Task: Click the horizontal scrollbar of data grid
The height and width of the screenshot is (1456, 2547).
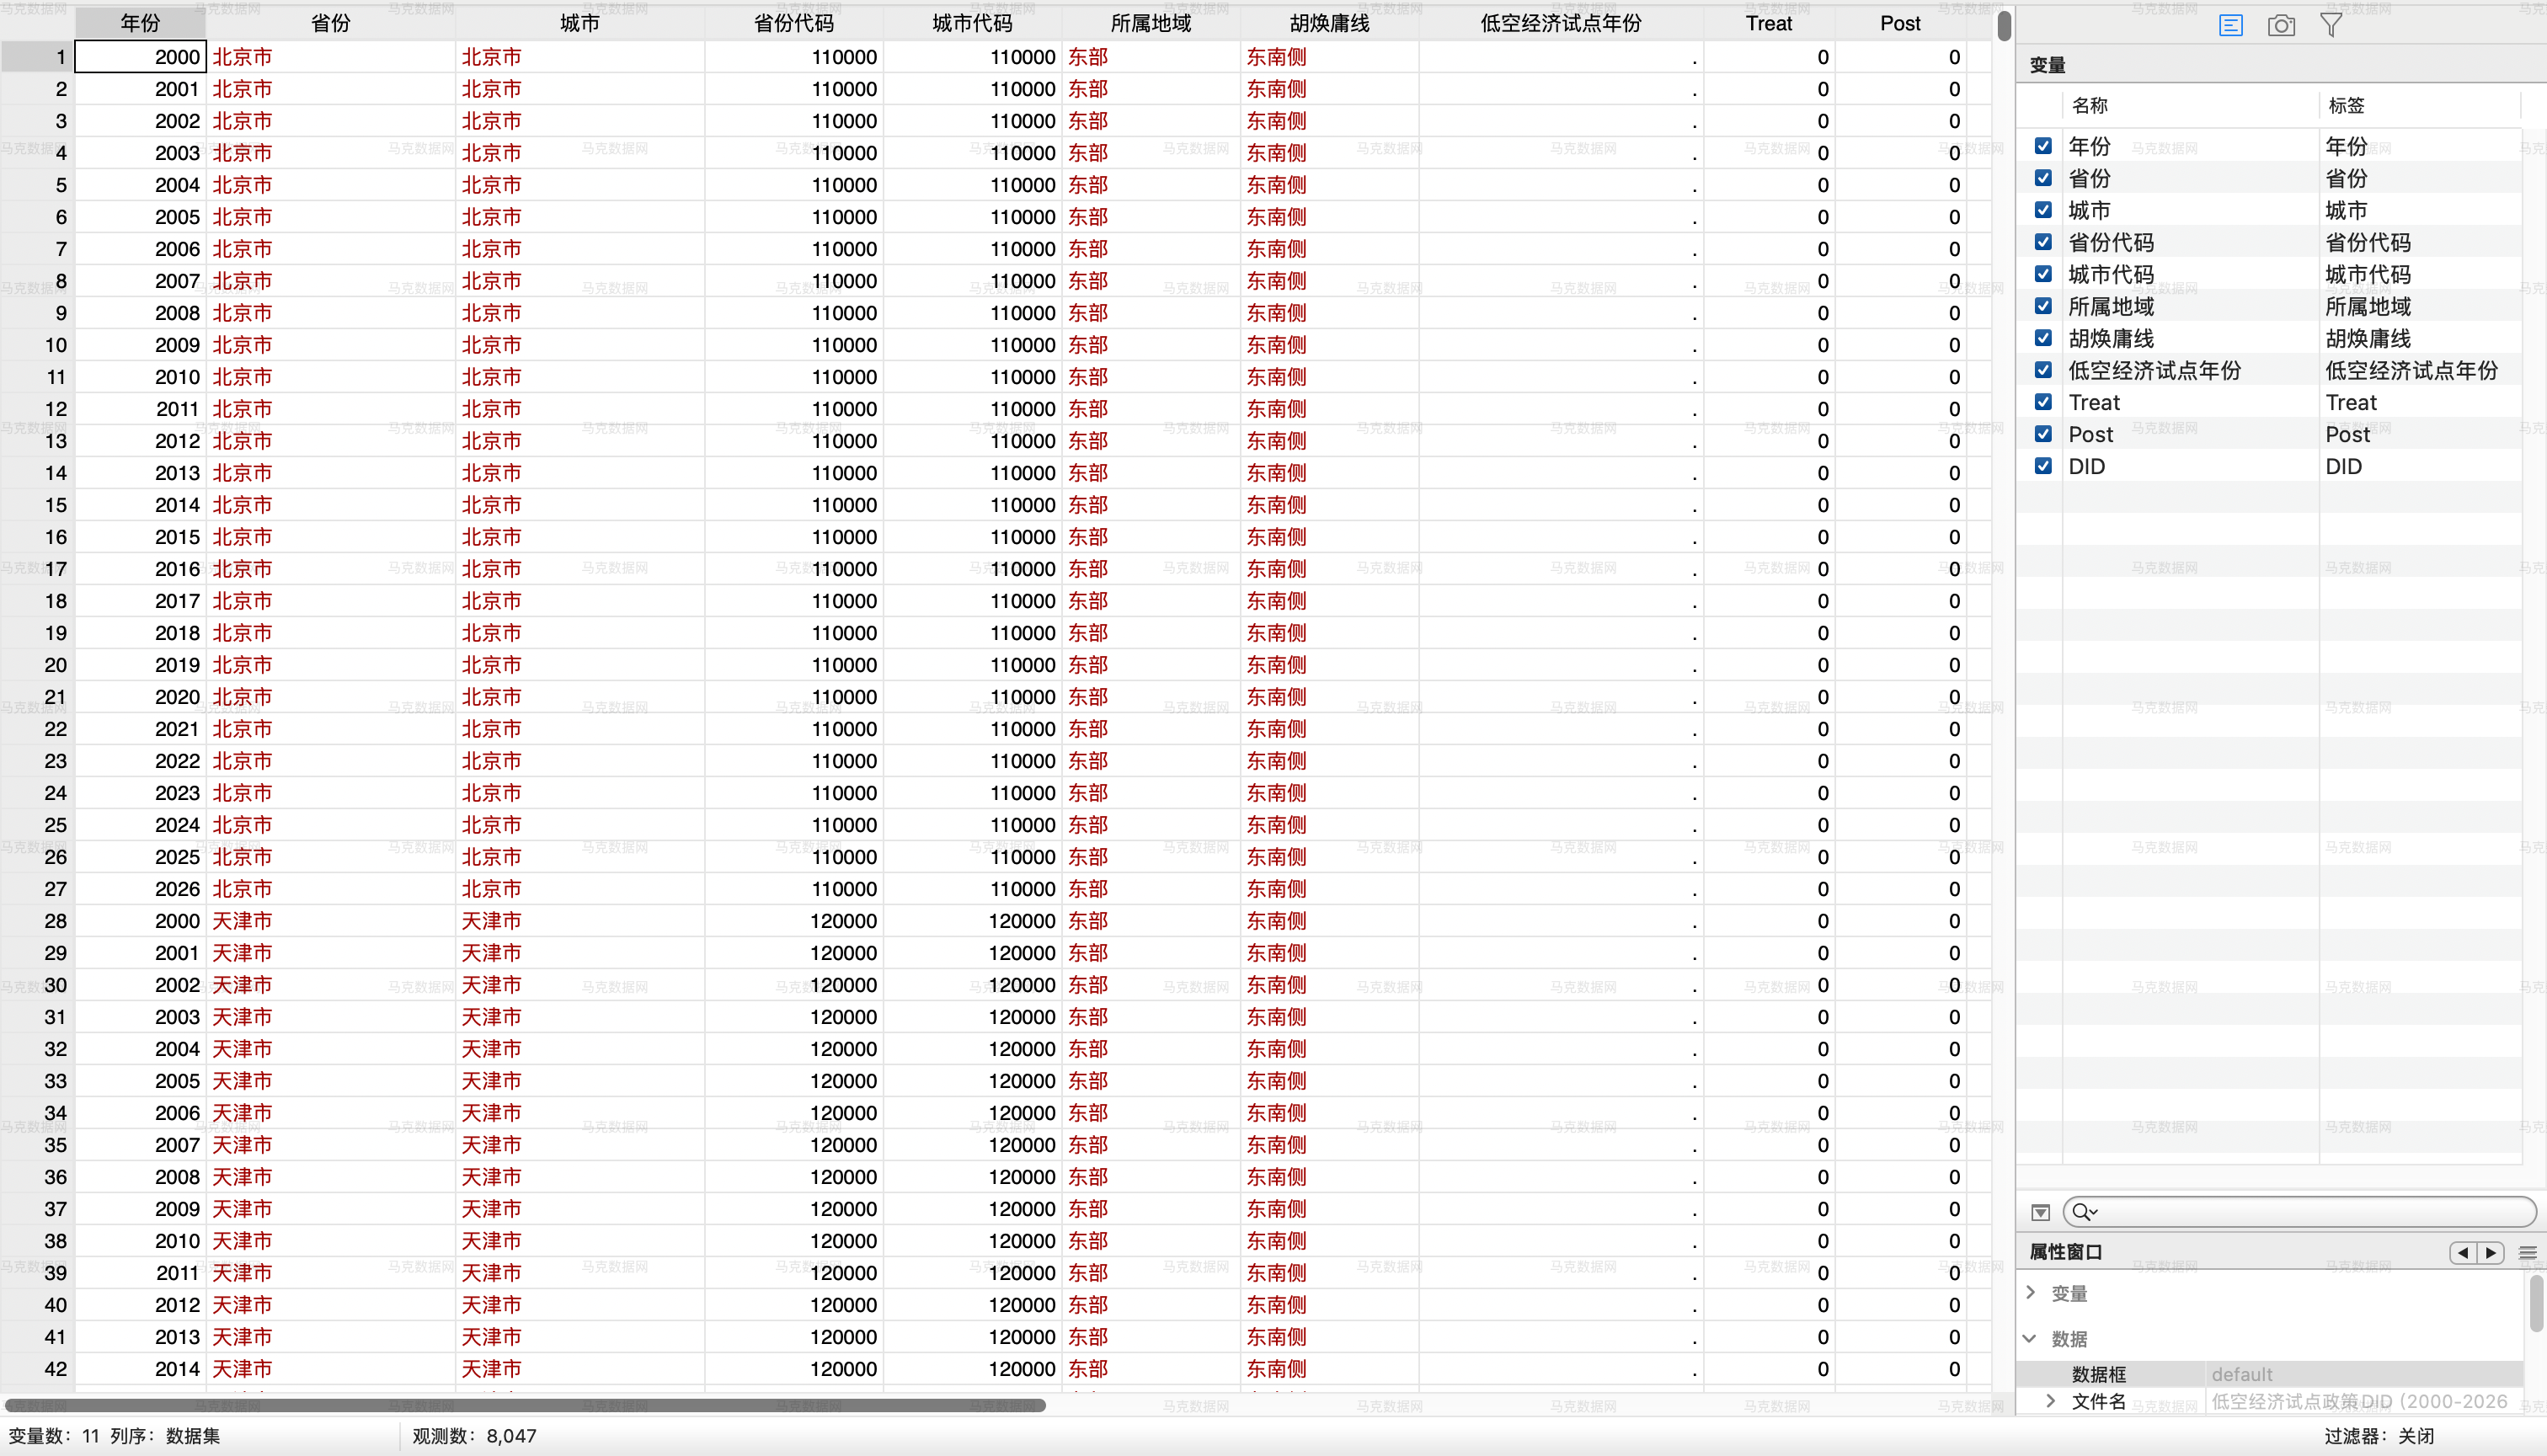Action: point(525,1405)
